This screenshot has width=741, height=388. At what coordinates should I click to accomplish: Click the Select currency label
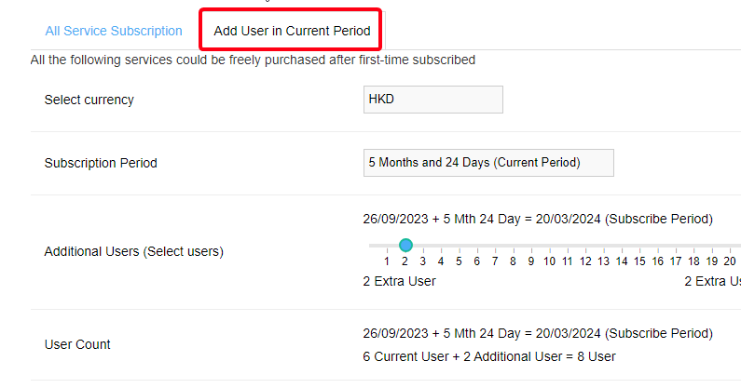tap(89, 100)
